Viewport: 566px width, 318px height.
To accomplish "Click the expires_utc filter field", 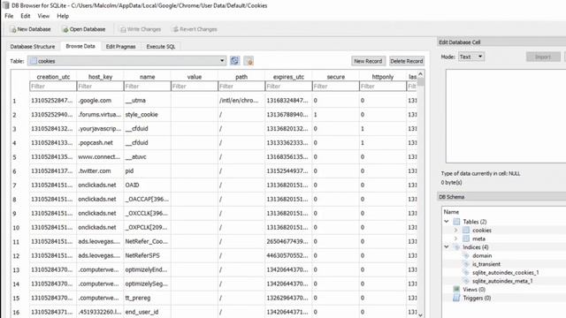I will coord(288,87).
